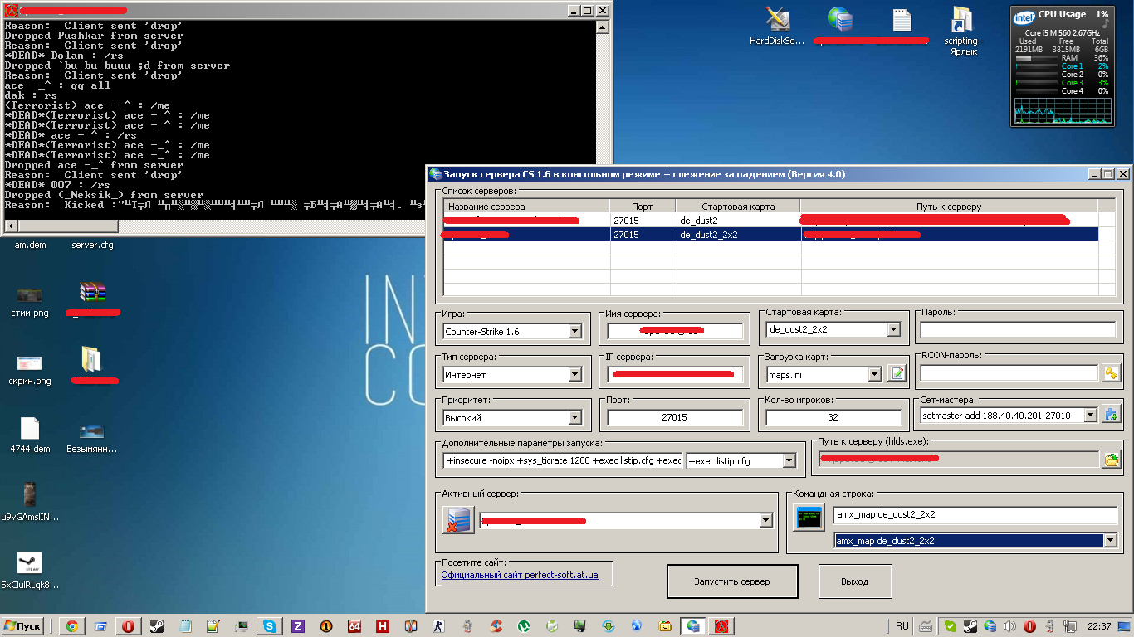Expand the Загрузка карт maps.ini dropdown
Image resolution: width=1134 pixels, height=637 pixels.
874,374
